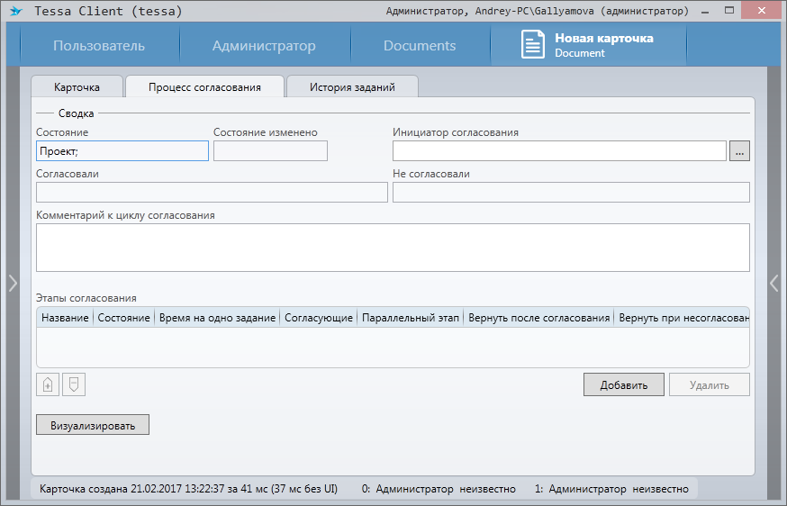Screen dimensions: 787x506
Task: Open initiator selection with ellipsis button
Action: point(739,151)
